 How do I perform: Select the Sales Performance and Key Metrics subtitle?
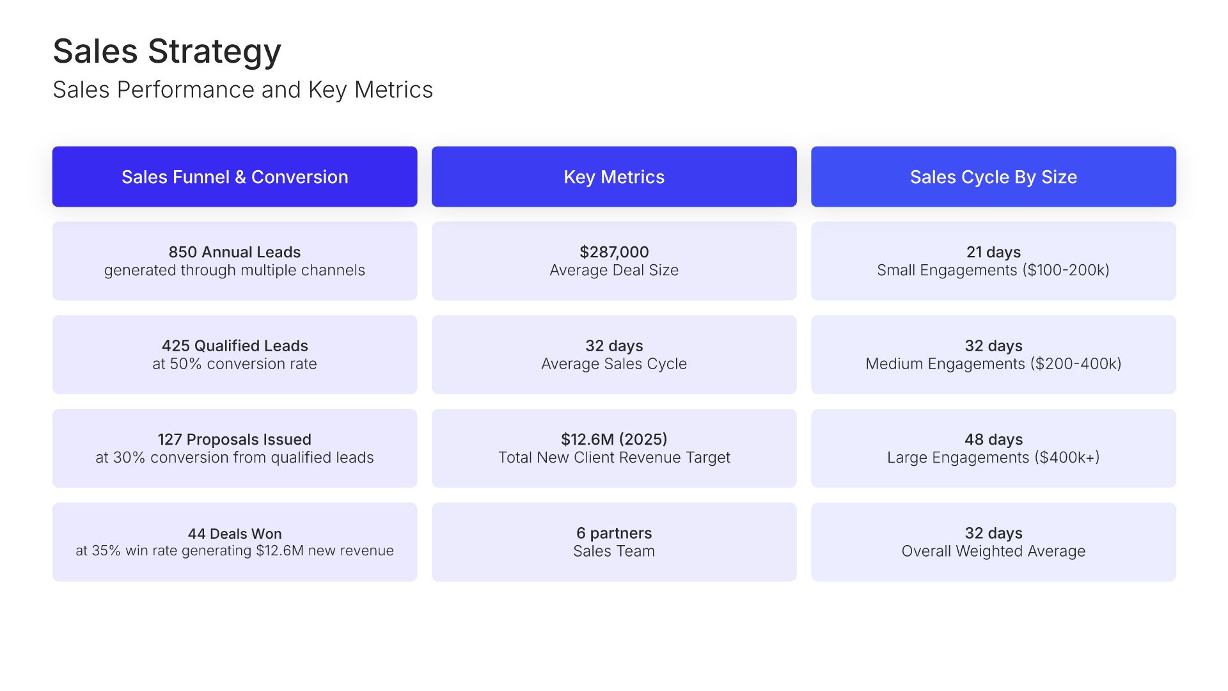[242, 90]
